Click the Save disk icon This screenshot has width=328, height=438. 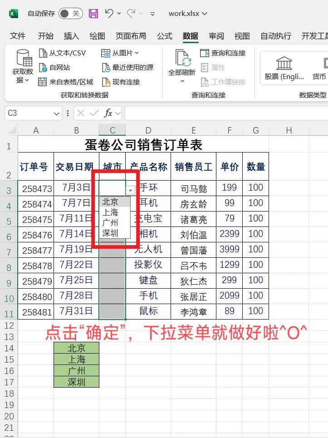click(93, 14)
